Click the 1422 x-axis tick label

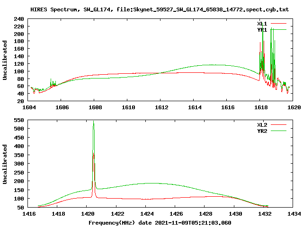117,214
